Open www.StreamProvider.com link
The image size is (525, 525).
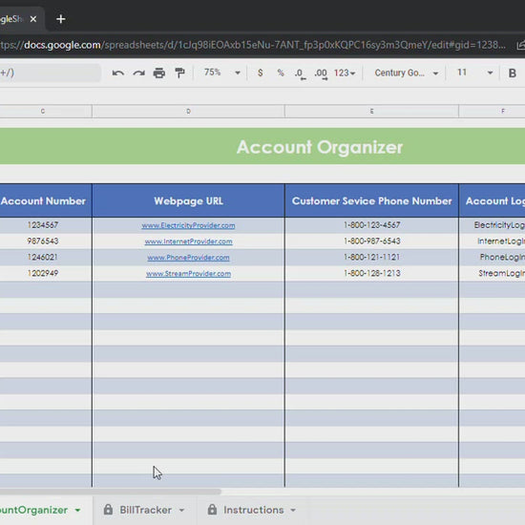[x=188, y=274]
